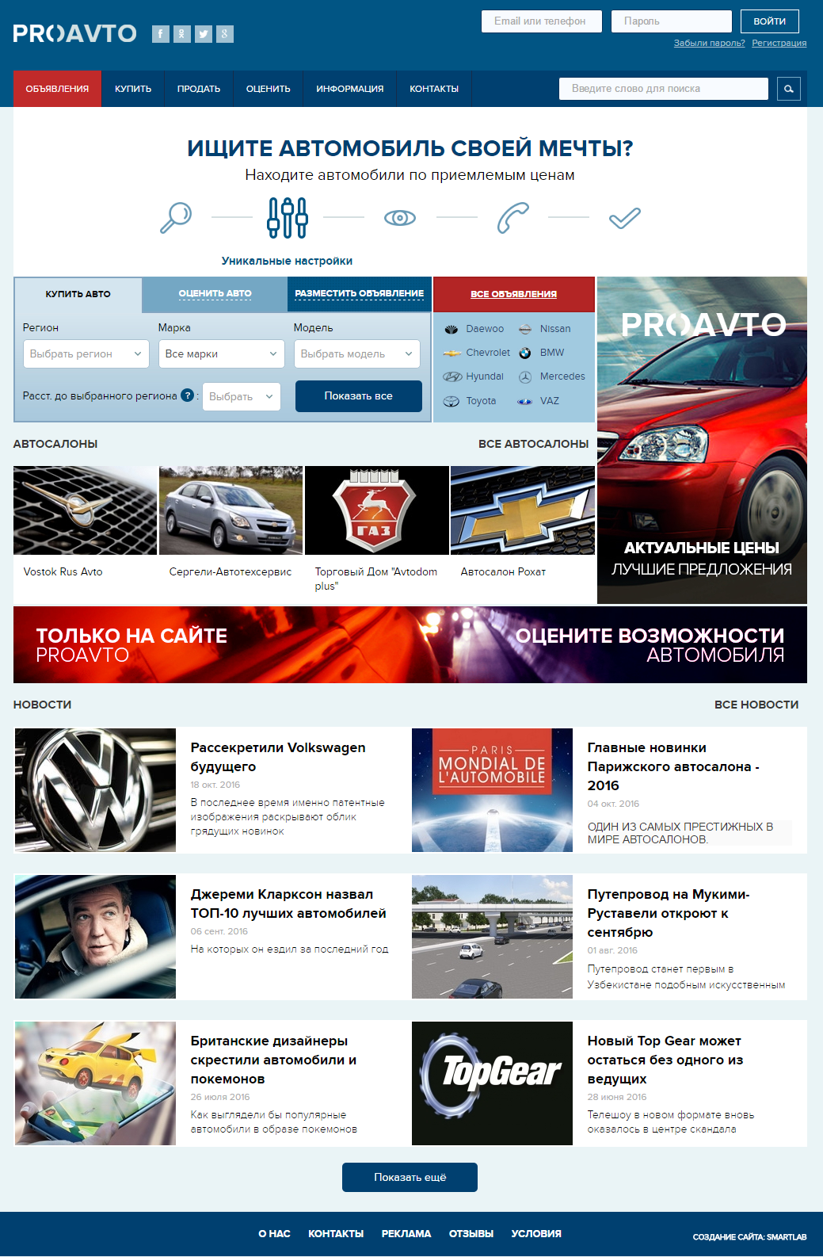
Task: Switch to the Оценить авто tab
Action: coord(215,294)
